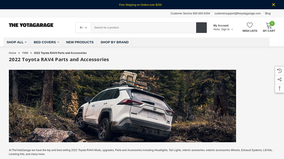Viewport: 284px width, 159px height.
Task: Click the Free Shipping on Orders text
Action: point(140,5)
